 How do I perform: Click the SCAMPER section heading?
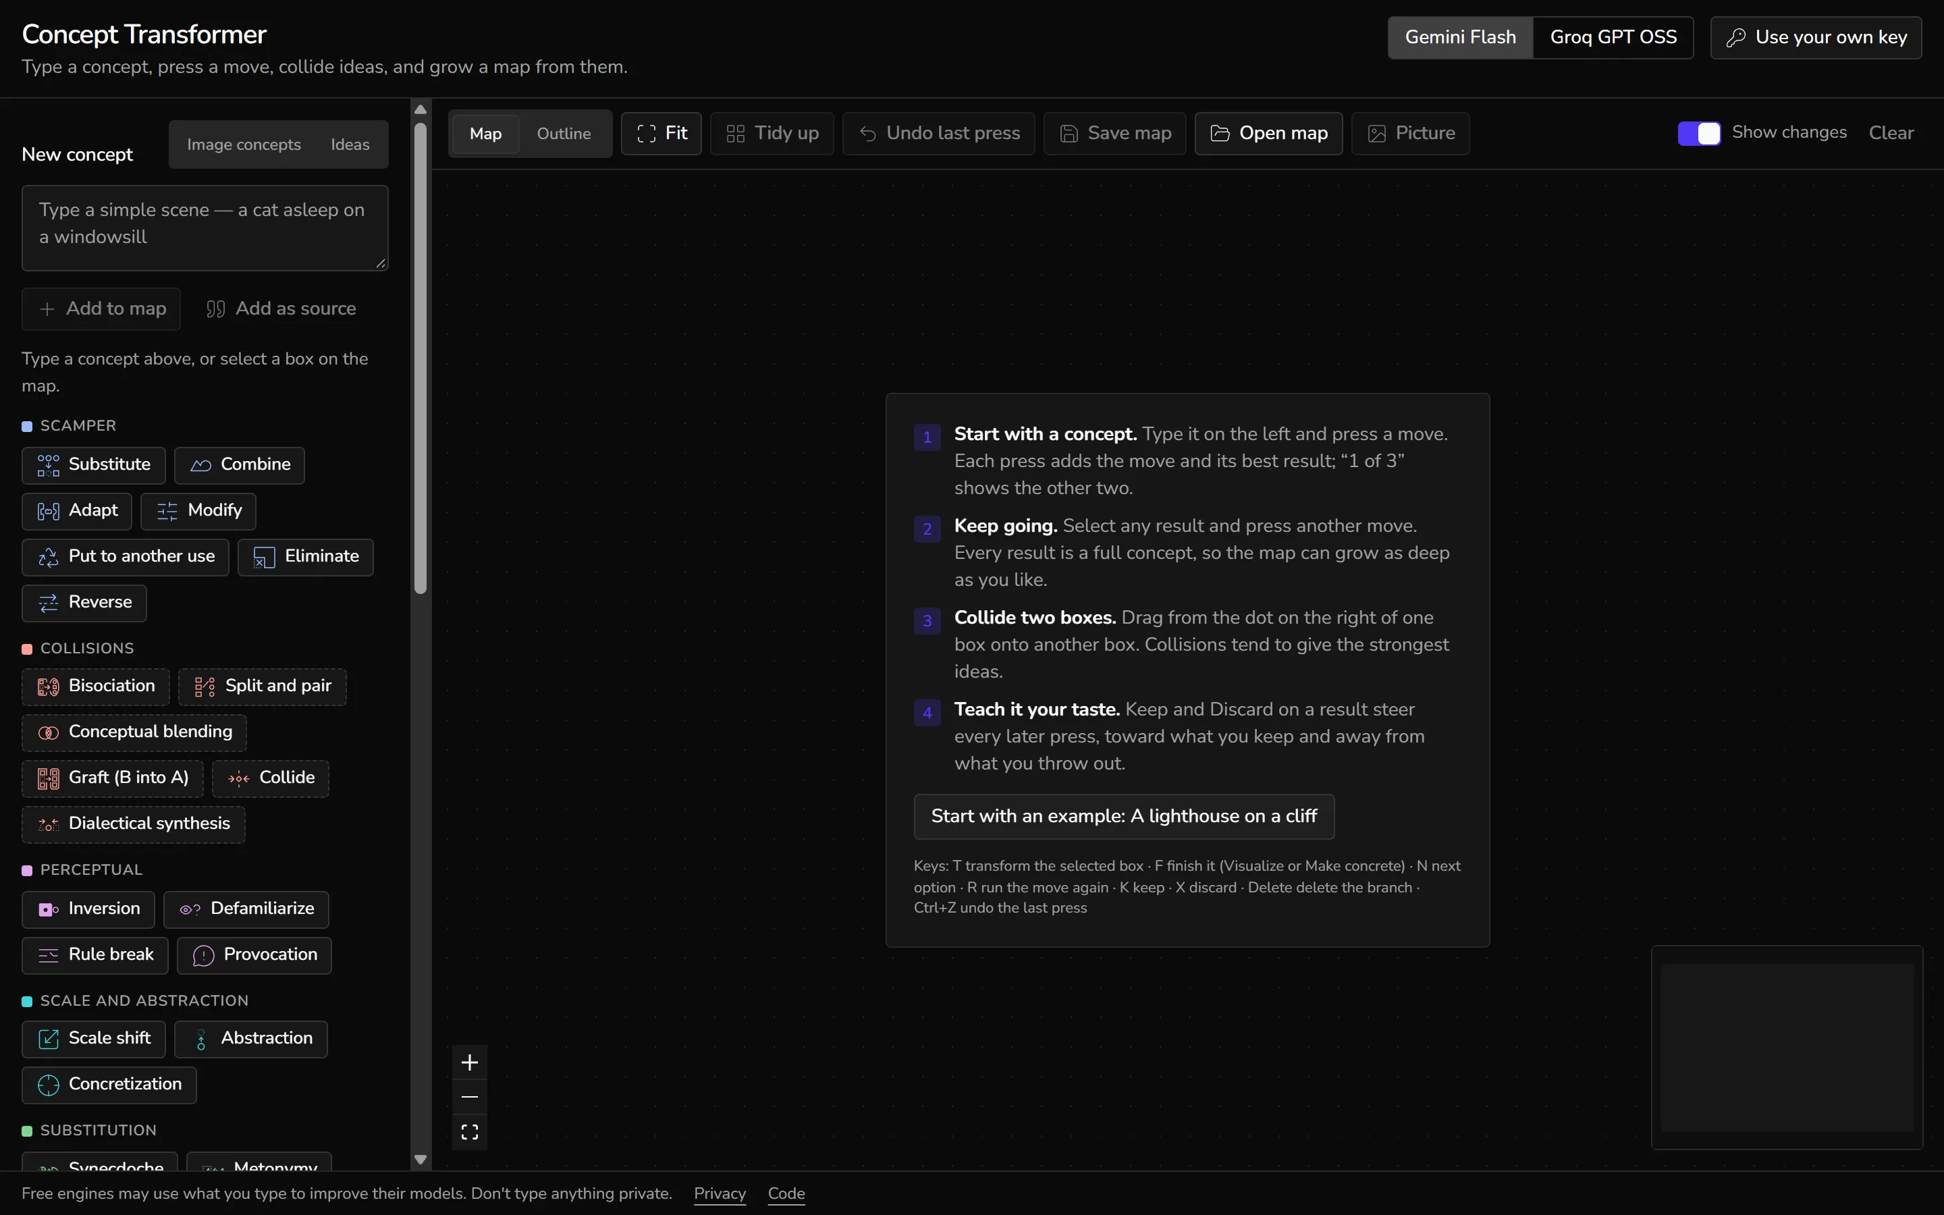click(78, 426)
